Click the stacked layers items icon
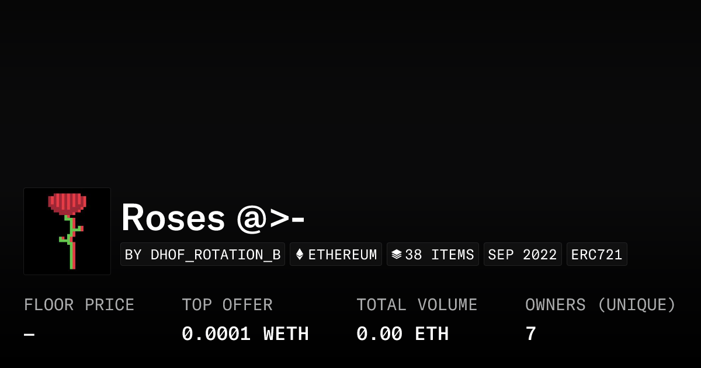This screenshot has height=368, width=701. pyautogui.click(x=397, y=255)
